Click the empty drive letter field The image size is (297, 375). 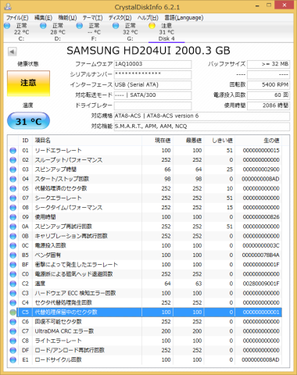pyautogui.click(x=152, y=105)
